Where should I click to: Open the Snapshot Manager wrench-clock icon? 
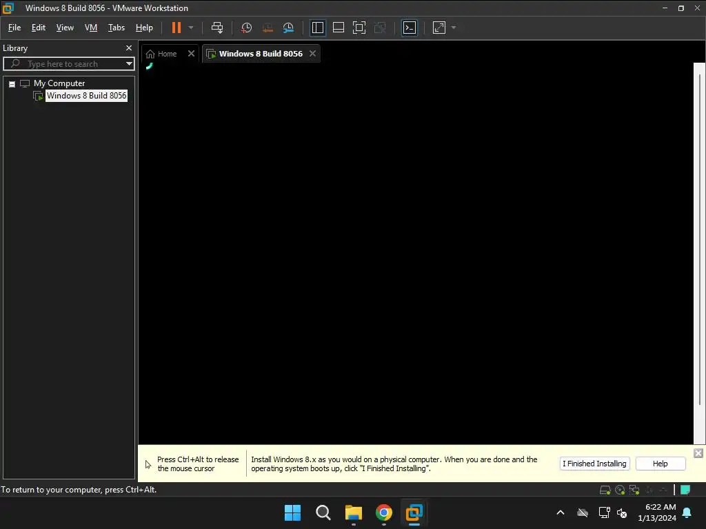coord(288,28)
